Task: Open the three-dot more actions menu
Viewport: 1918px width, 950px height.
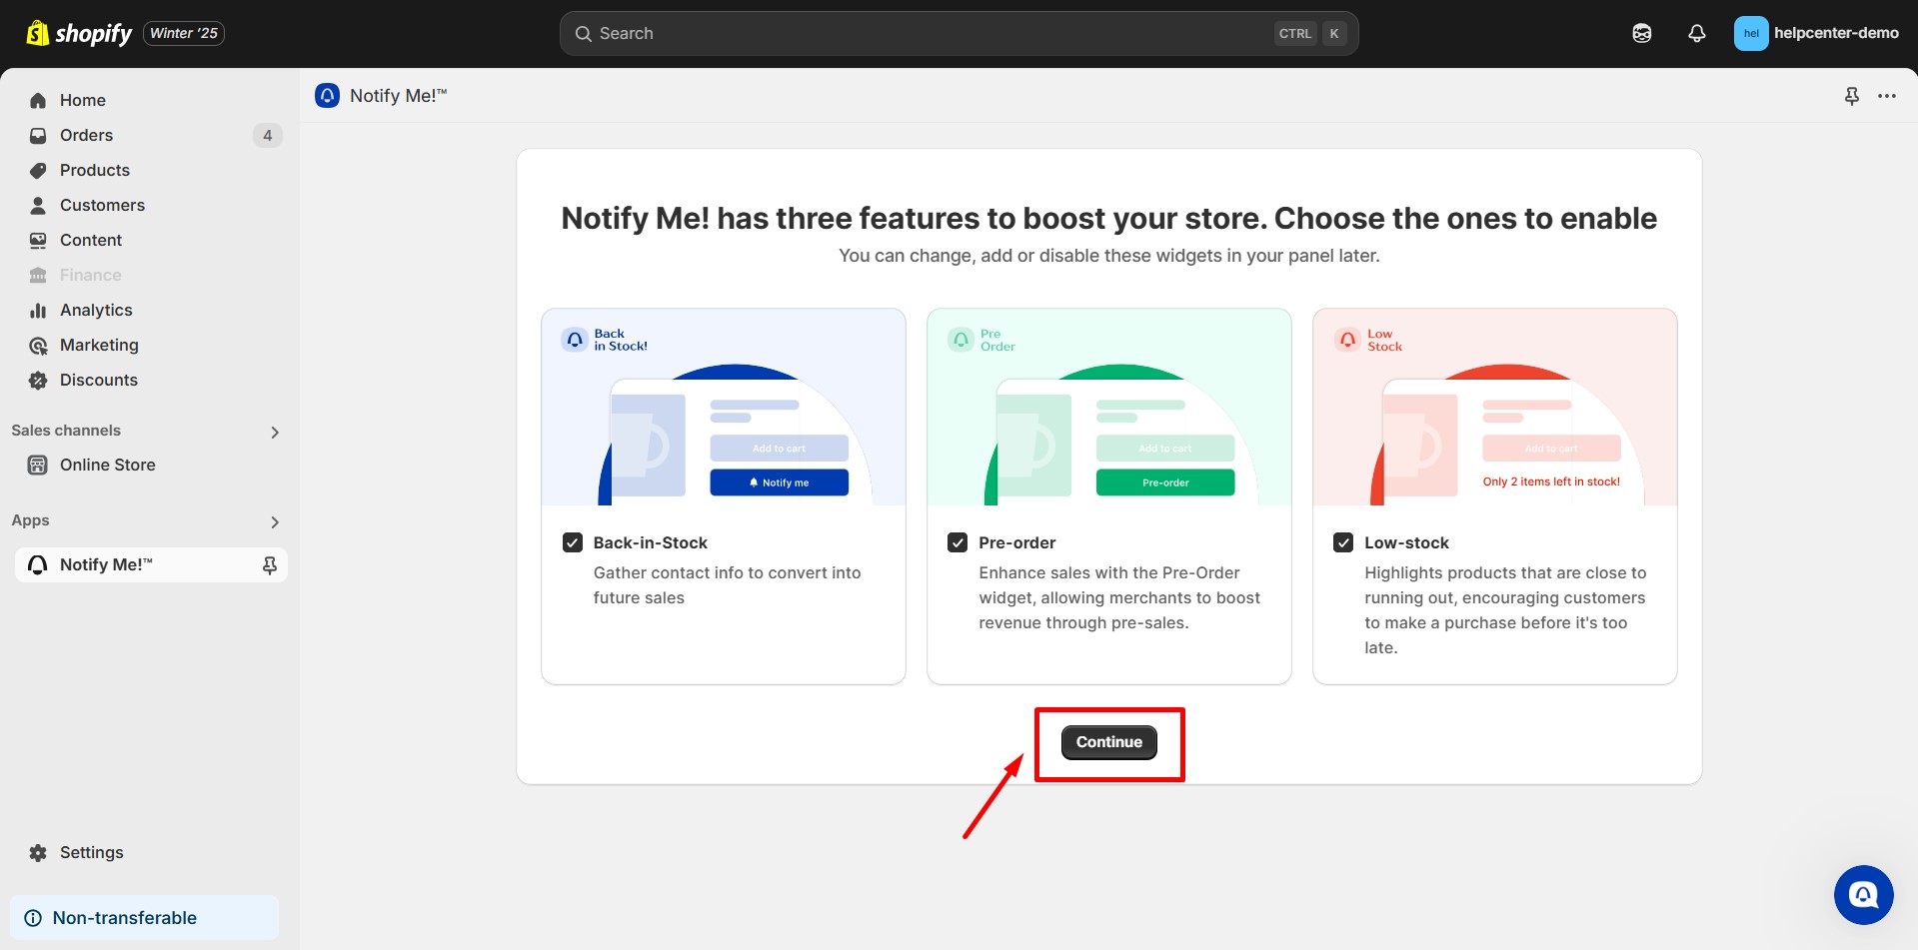Action: pyautogui.click(x=1886, y=96)
